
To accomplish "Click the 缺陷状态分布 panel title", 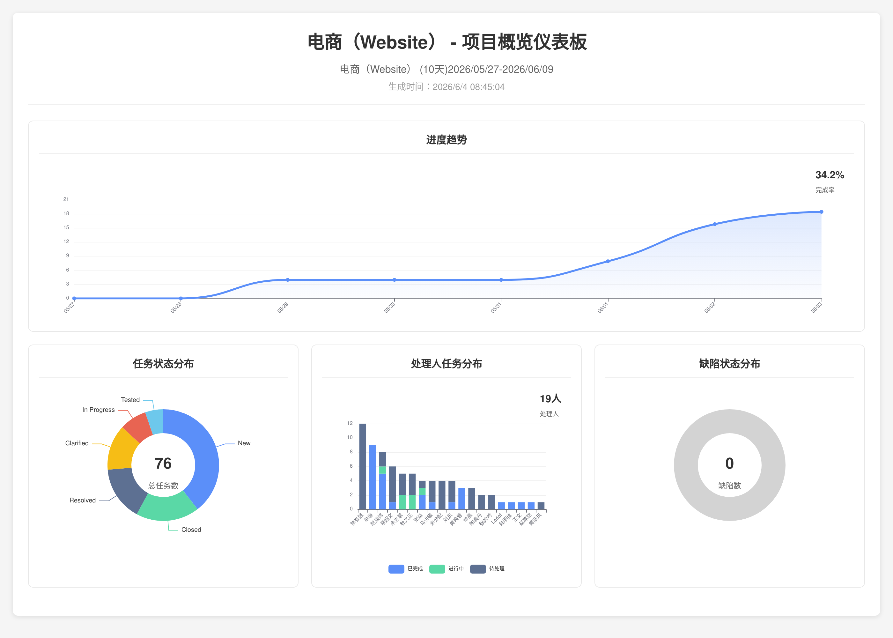I will coord(730,364).
